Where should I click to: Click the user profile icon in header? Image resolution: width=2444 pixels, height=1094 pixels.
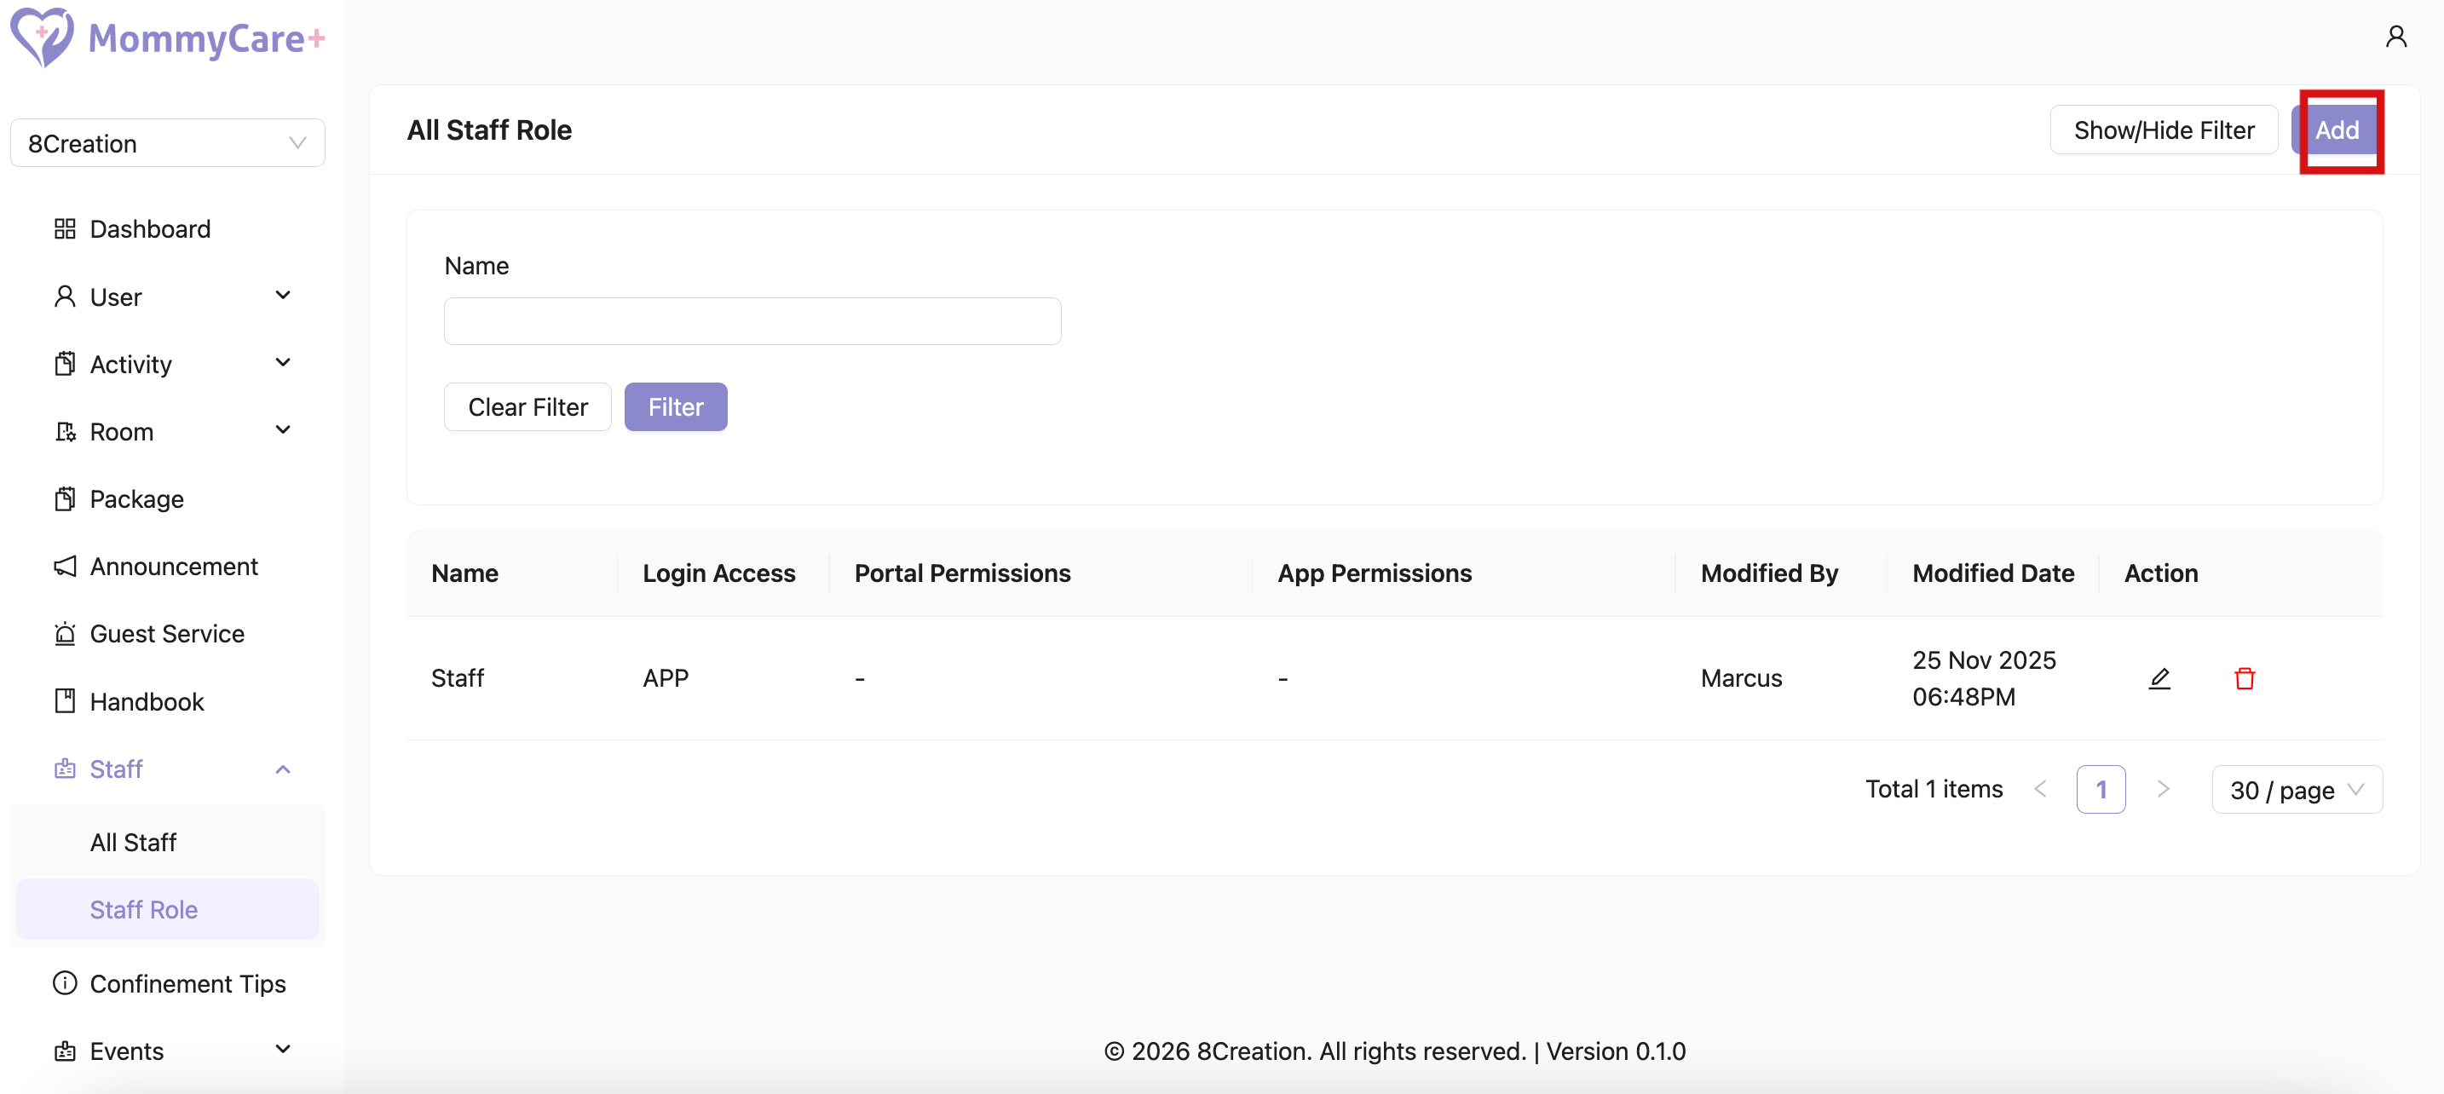[2395, 37]
